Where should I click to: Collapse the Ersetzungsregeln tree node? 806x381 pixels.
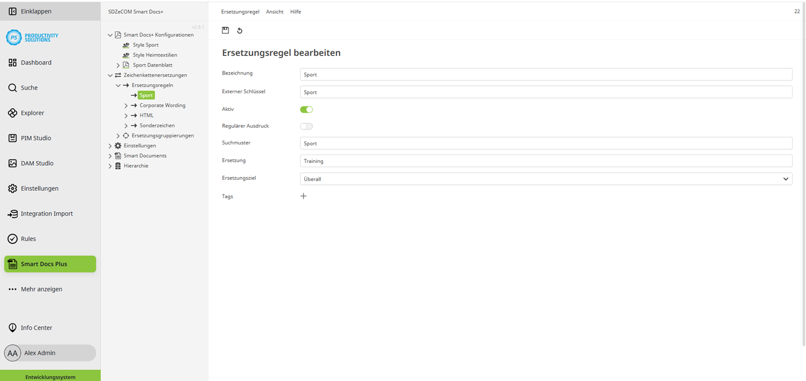tap(118, 85)
